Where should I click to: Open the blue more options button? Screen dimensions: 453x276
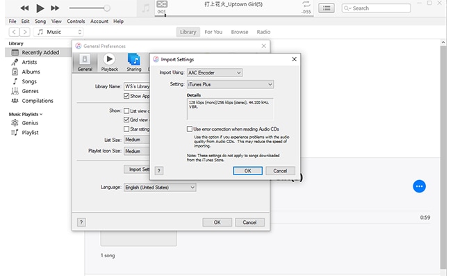tap(419, 186)
